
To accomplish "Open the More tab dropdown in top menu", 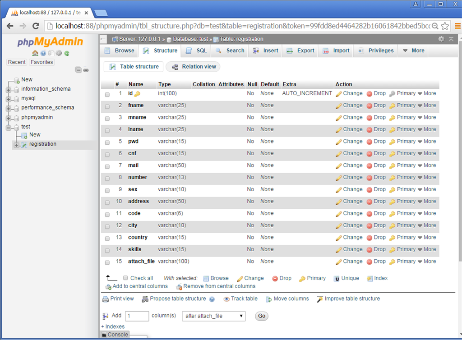I will click(414, 51).
